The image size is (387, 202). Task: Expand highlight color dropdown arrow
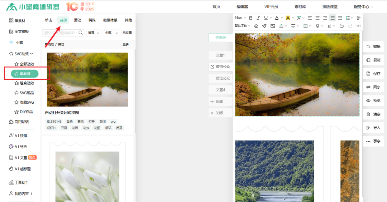point(293,18)
